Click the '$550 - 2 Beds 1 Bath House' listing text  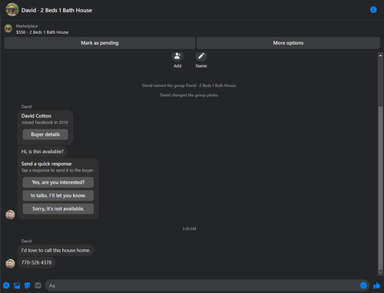pos(42,32)
